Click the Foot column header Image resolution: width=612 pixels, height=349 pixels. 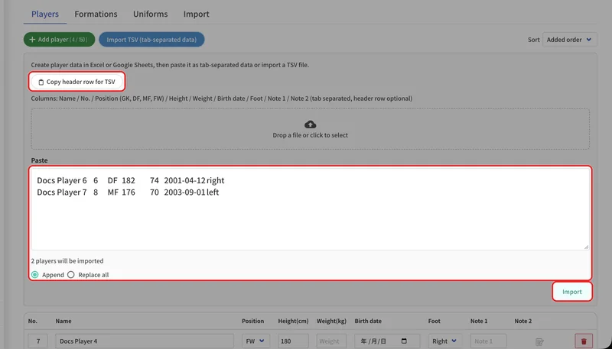[x=434, y=321]
